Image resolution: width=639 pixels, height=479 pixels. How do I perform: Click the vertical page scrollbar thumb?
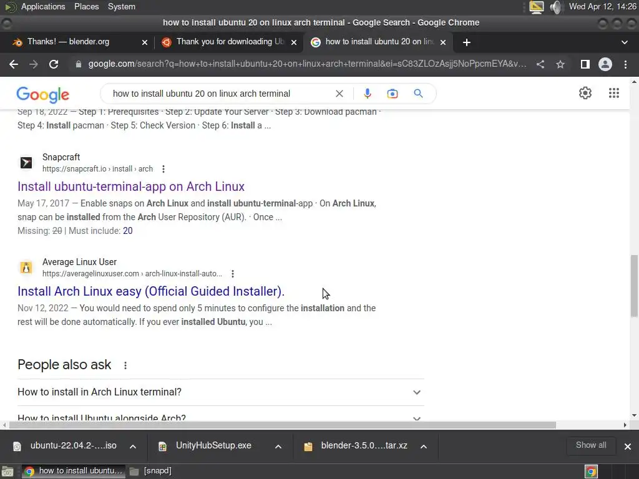point(634,286)
